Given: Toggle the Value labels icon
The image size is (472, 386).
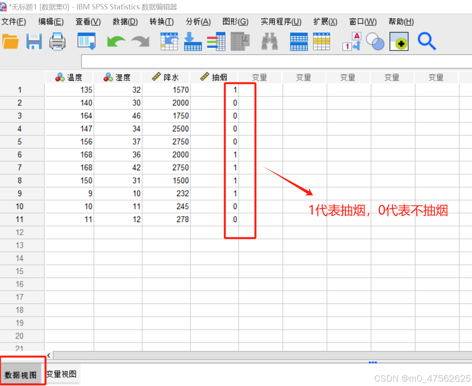Looking at the screenshot, I should pos(352,41).
